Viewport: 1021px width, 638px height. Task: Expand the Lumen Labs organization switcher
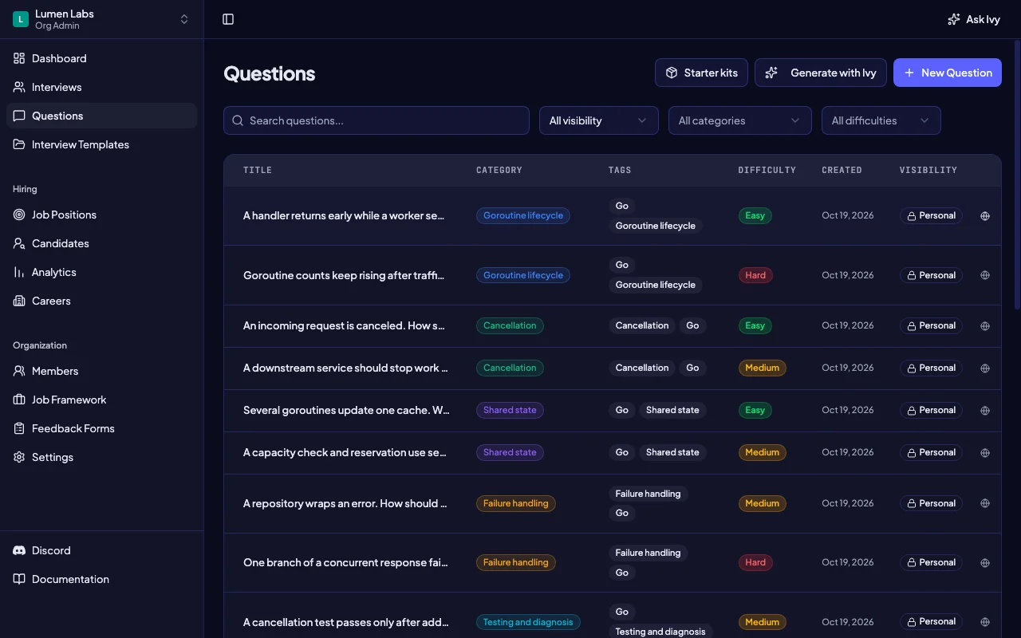[101, 19]
